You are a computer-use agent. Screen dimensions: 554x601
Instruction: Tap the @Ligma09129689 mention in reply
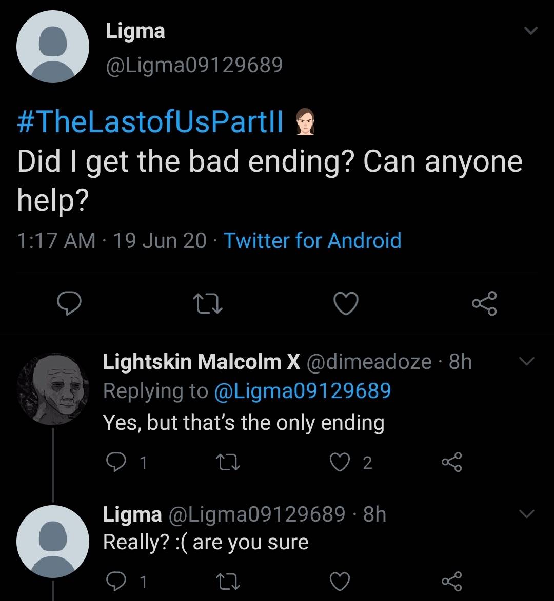click(301, 391)
